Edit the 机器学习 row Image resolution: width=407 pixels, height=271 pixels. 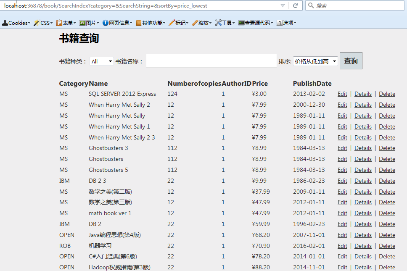342,246
